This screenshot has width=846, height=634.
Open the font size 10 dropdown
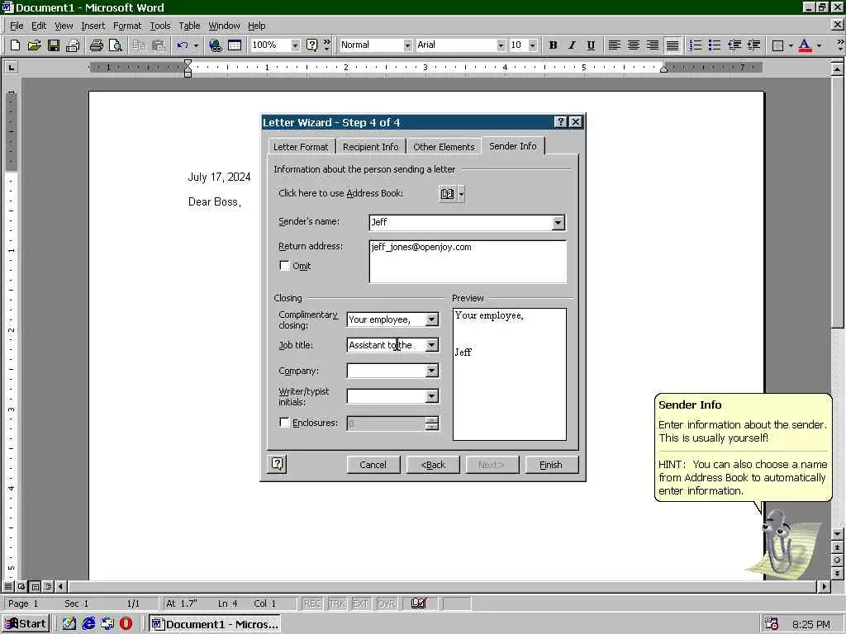(x=533, y=45)
